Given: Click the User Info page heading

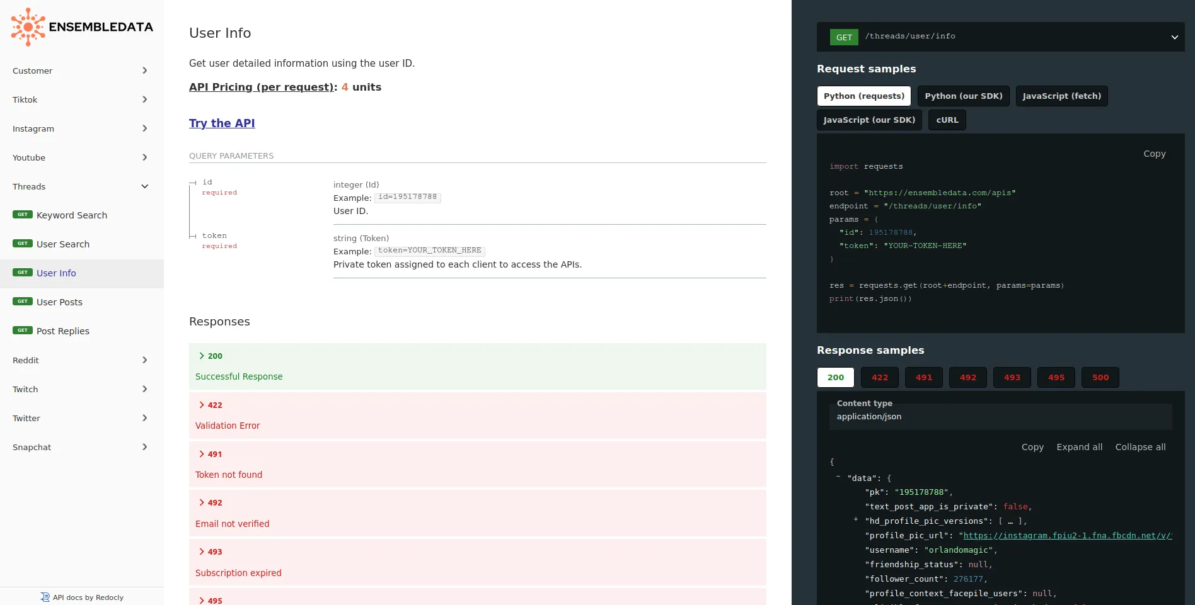Looking at the screenshot, I should (220, 33).
